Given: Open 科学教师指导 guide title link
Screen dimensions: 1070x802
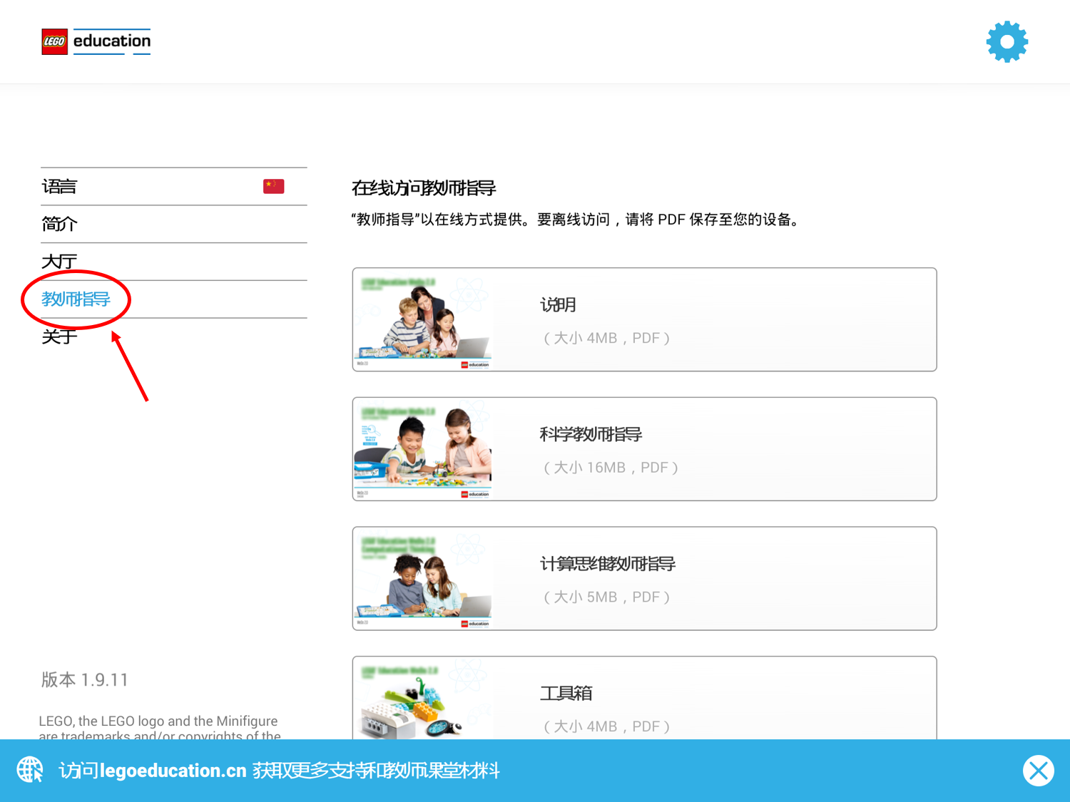Looking at the screenshot, I should (x=591, y=435).
